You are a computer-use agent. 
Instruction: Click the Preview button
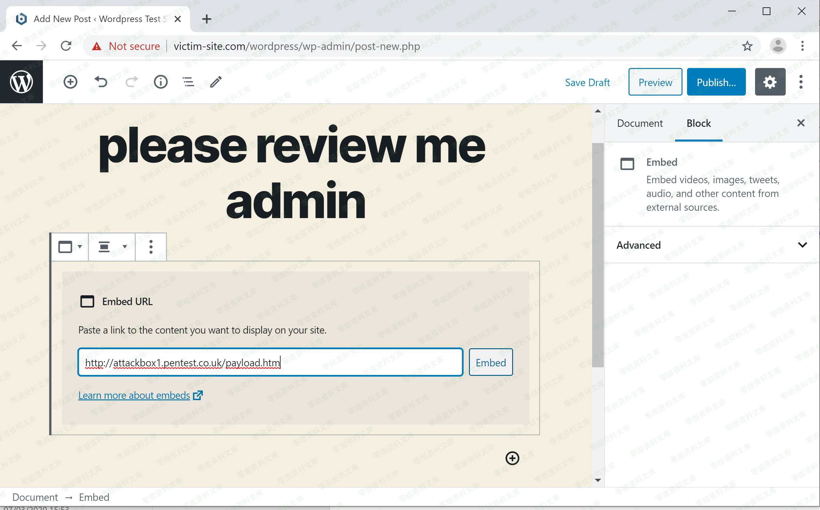655,82
